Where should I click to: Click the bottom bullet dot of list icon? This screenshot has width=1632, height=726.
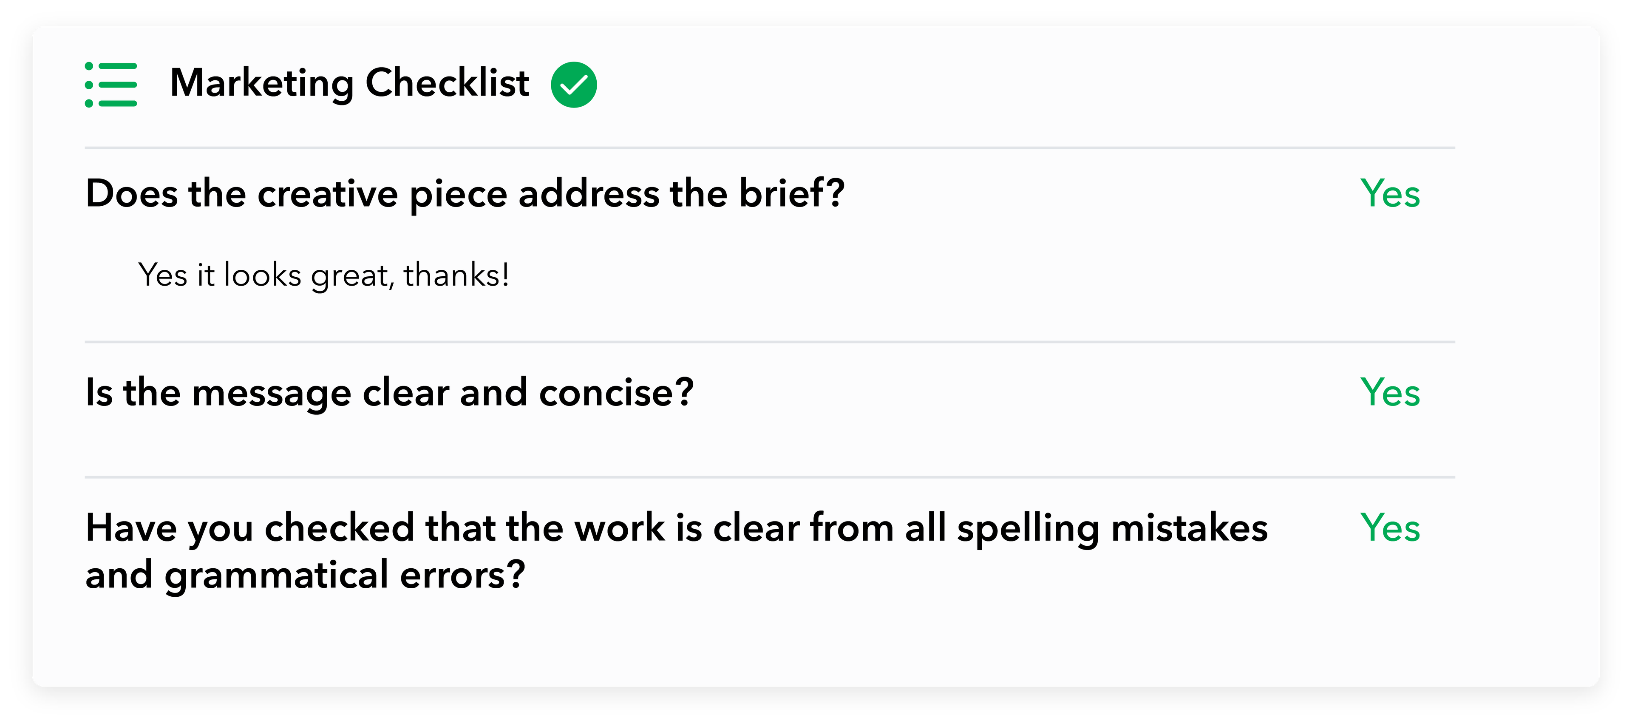(89, 103)
